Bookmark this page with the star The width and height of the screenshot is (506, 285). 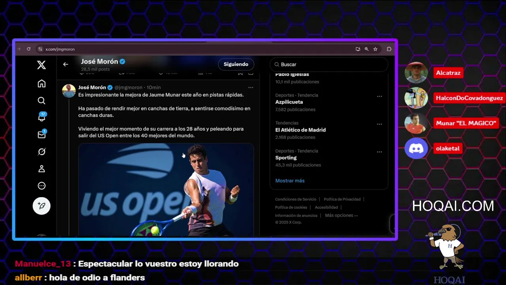tap(375, 49)
